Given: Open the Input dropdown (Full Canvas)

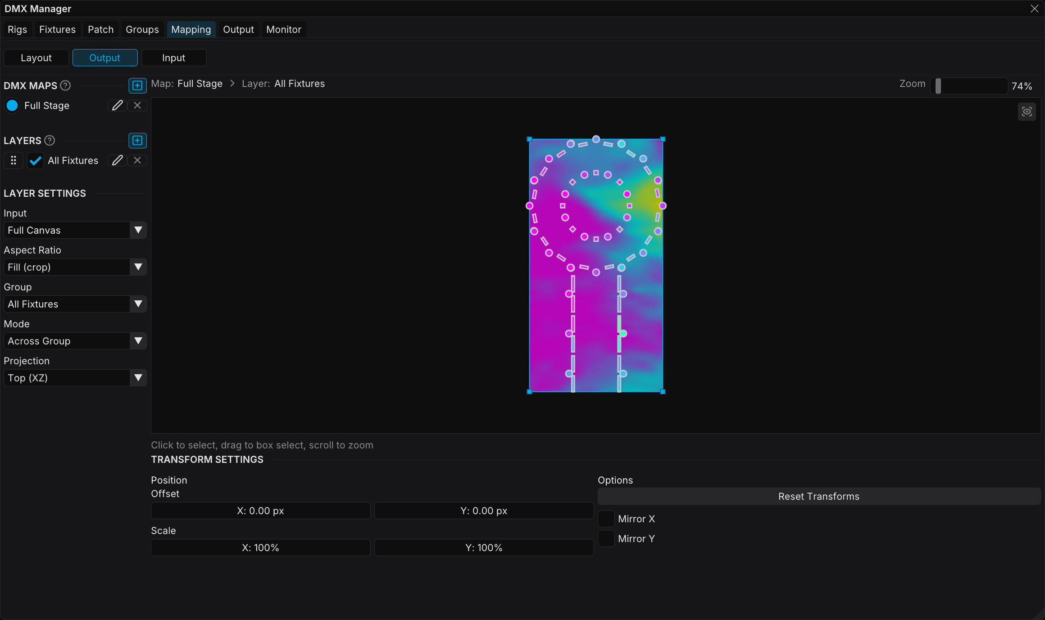Looking at the screenshot, I should click(x=75, y=230).
